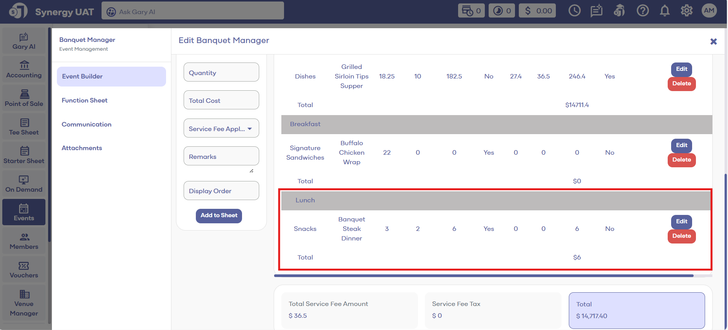Viewport: 728px width, 330px height.
Task: Click the notifications bell icon
Action: pyautogui.click(x=665, y=11)
